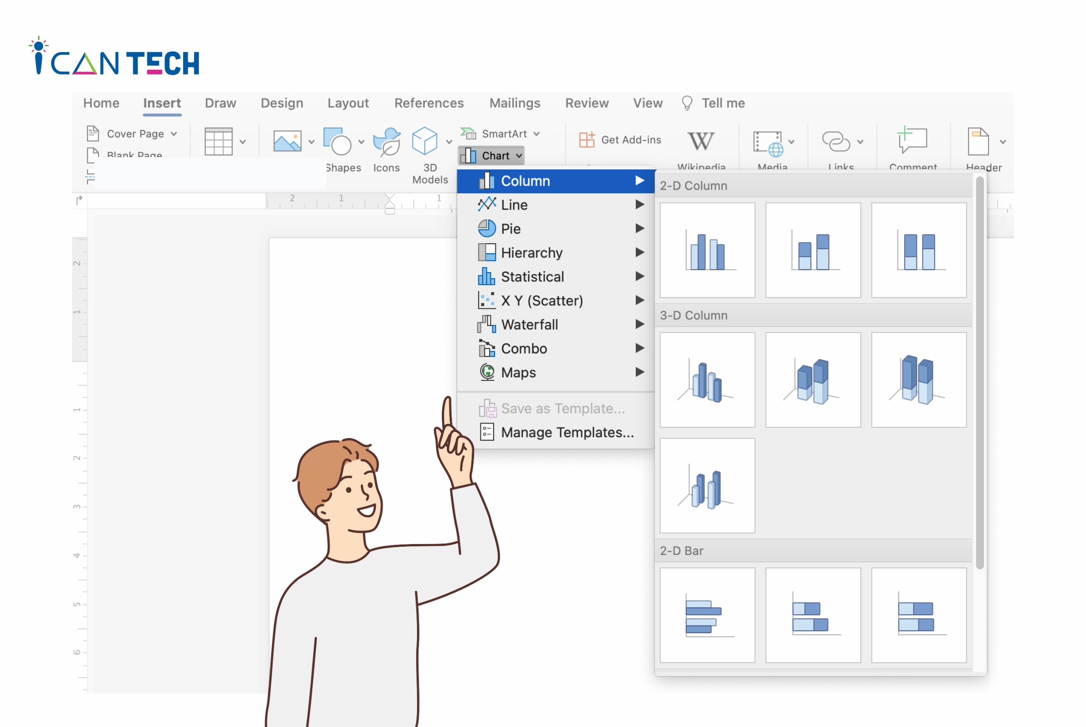Image resolution: width=1086 pixels, height=727 pixels.
Task: Insert a table using the Table icon
Action: click(x=218, y=141)
